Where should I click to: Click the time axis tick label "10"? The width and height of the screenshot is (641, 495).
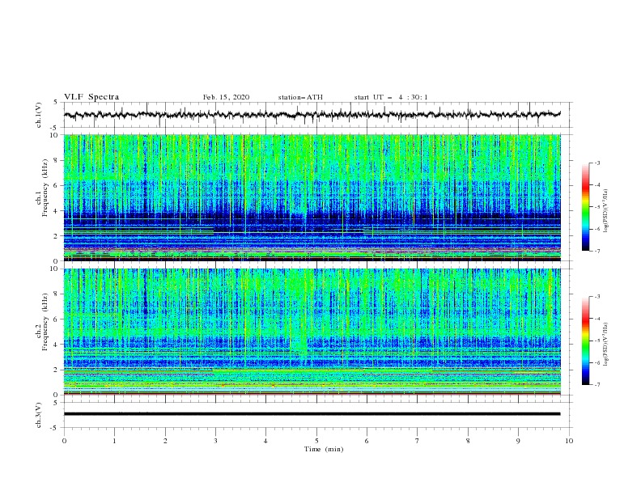[x=569, y=441]
